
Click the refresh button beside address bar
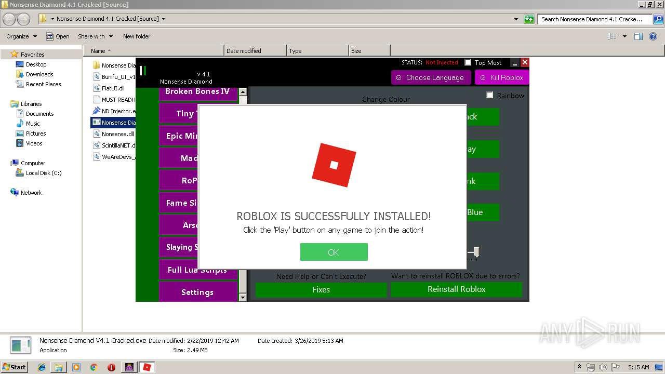click(x=529, y=19)
